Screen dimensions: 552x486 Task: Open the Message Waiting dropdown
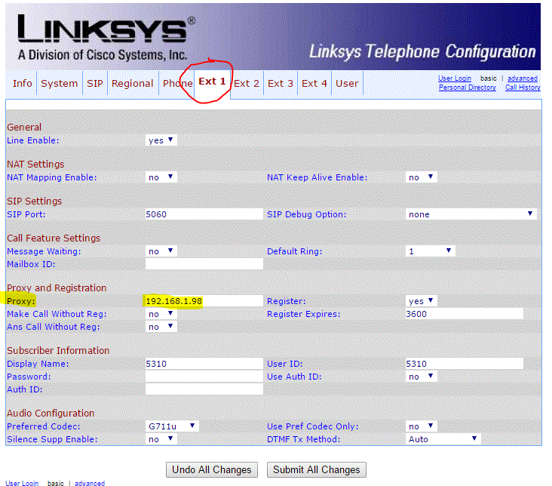[x=161, y=251]
